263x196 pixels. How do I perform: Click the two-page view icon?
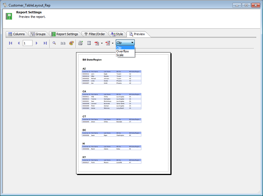[63, 43]
